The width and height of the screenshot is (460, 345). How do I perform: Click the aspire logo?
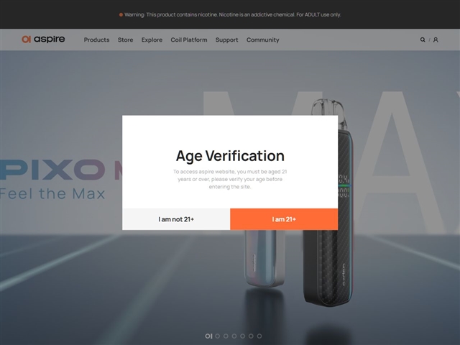(43, 39)
